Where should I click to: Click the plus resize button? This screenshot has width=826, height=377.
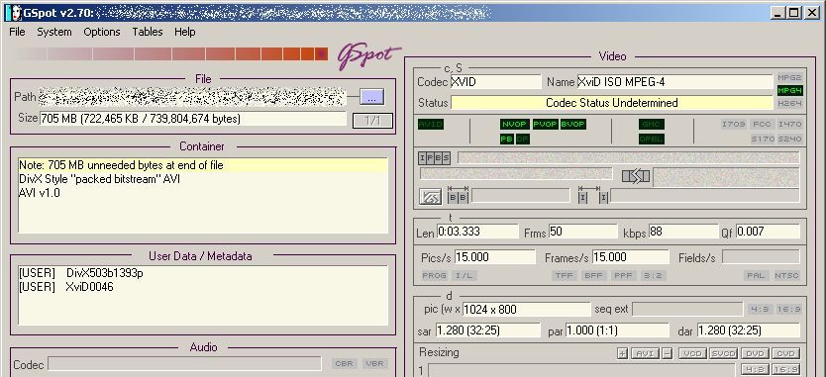tap(622, 353)
